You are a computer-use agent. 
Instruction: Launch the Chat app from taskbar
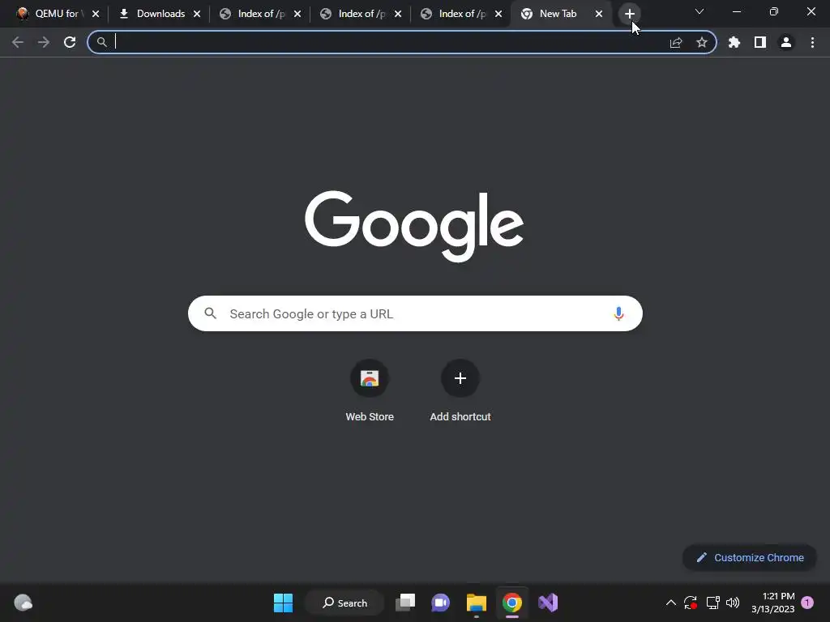[440, 603]
